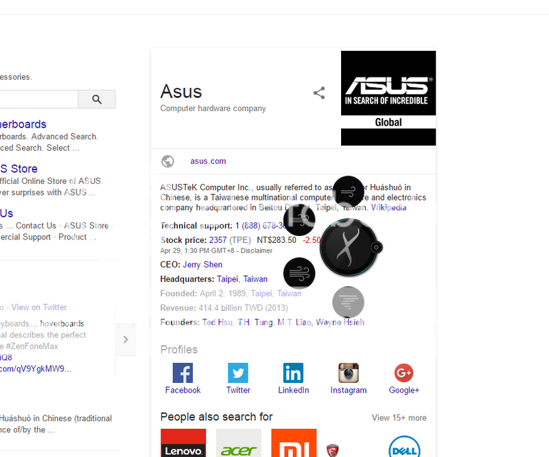Click the Mi logo in related companies
549x457 pixels.
tap(294, 443)
